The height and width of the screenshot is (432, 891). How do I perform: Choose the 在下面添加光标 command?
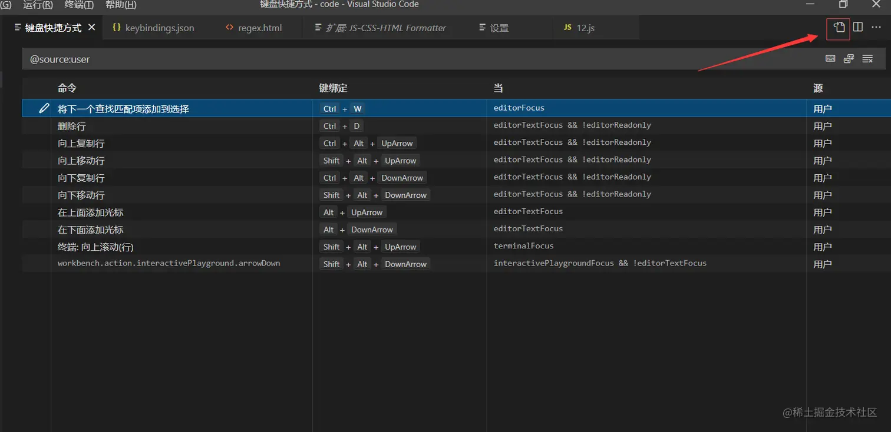point(91,230)
